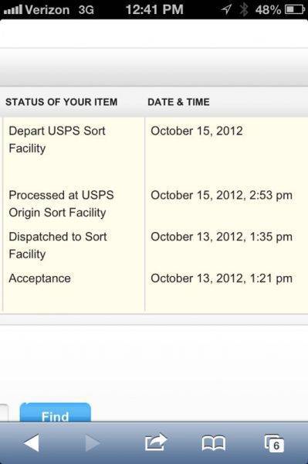Tap the Bluetooth icon in status bar
308x464 pixels.
point(244,9)
